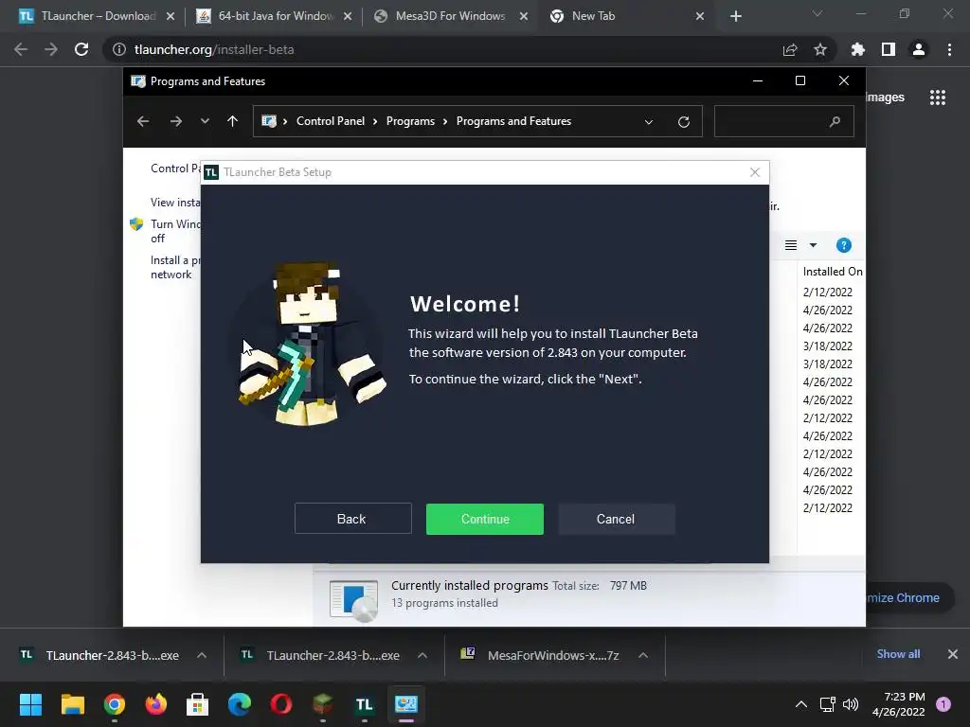Open a new Chrome tab with plus button

coord(735,17)
